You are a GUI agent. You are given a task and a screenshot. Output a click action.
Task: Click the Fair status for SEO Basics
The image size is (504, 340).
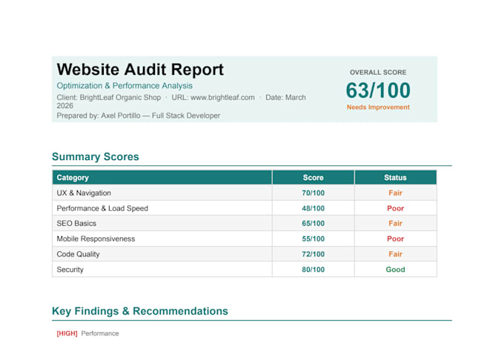395,224
